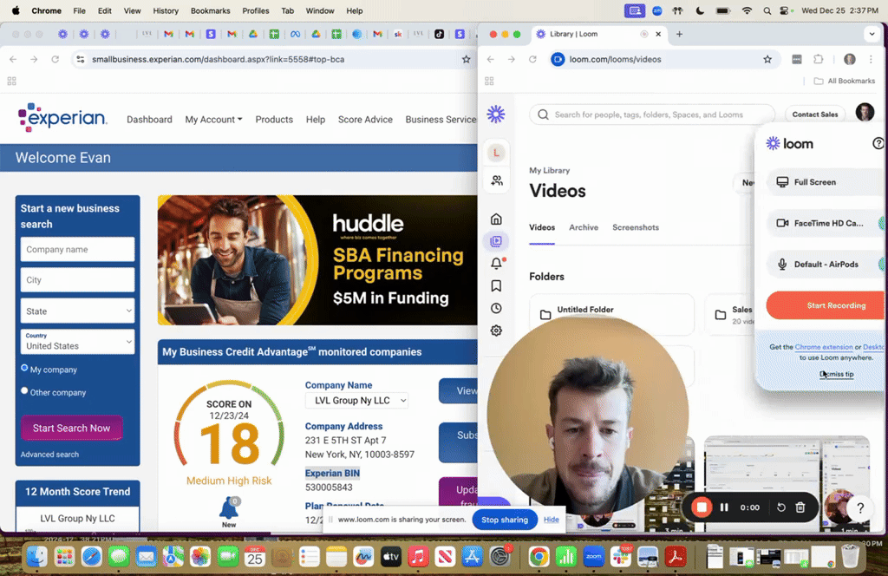Switch to the Screenshots tab
Image resolution: width=888 pixels, height=576 pixels.
click(636, 227)
